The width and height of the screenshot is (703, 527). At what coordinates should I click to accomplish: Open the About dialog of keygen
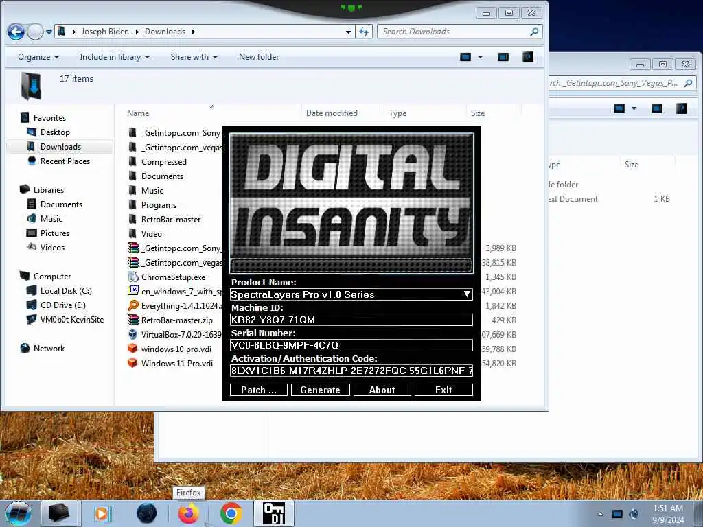tap(382, 390)
